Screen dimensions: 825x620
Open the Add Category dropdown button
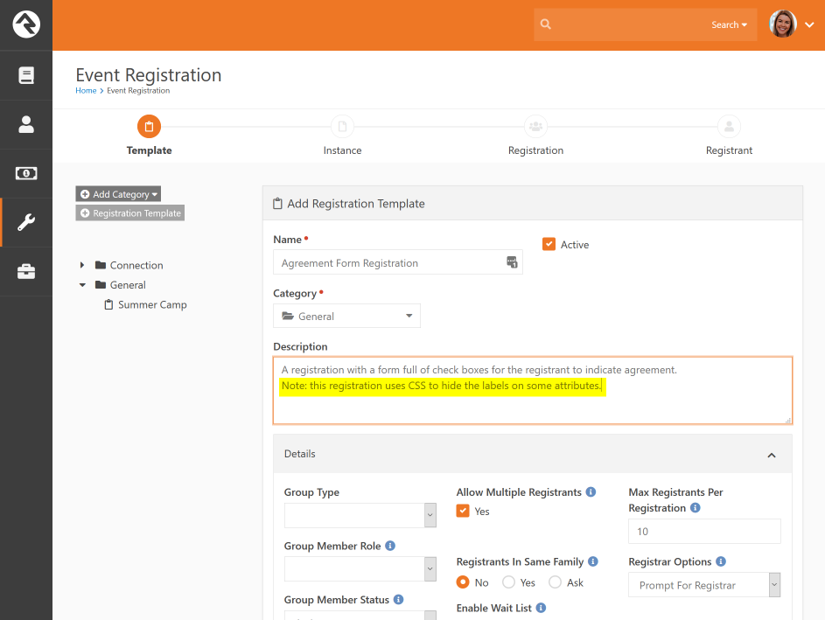pos(118,194)
